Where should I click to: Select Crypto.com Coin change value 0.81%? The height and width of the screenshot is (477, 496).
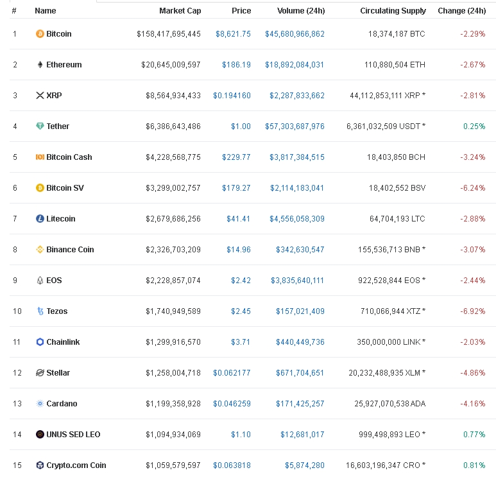[x=474, y=465]
